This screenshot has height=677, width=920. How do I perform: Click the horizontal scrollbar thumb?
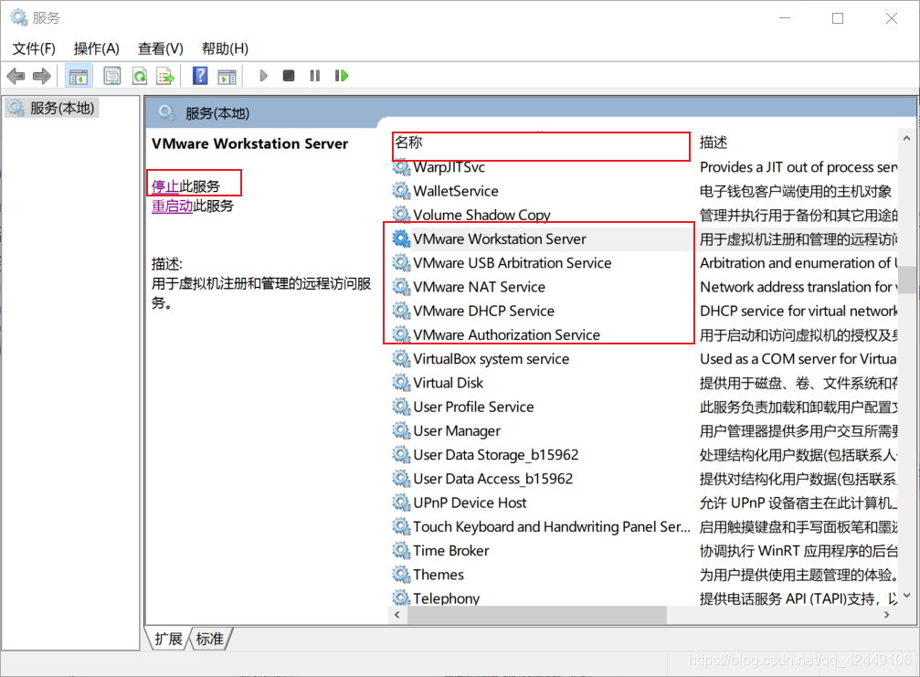[x=537, y=615]
